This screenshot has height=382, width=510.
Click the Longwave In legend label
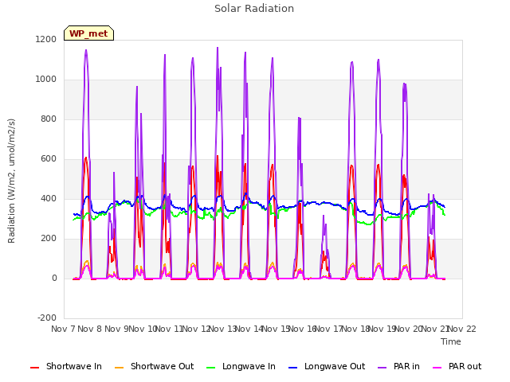[x=249, y=366]
